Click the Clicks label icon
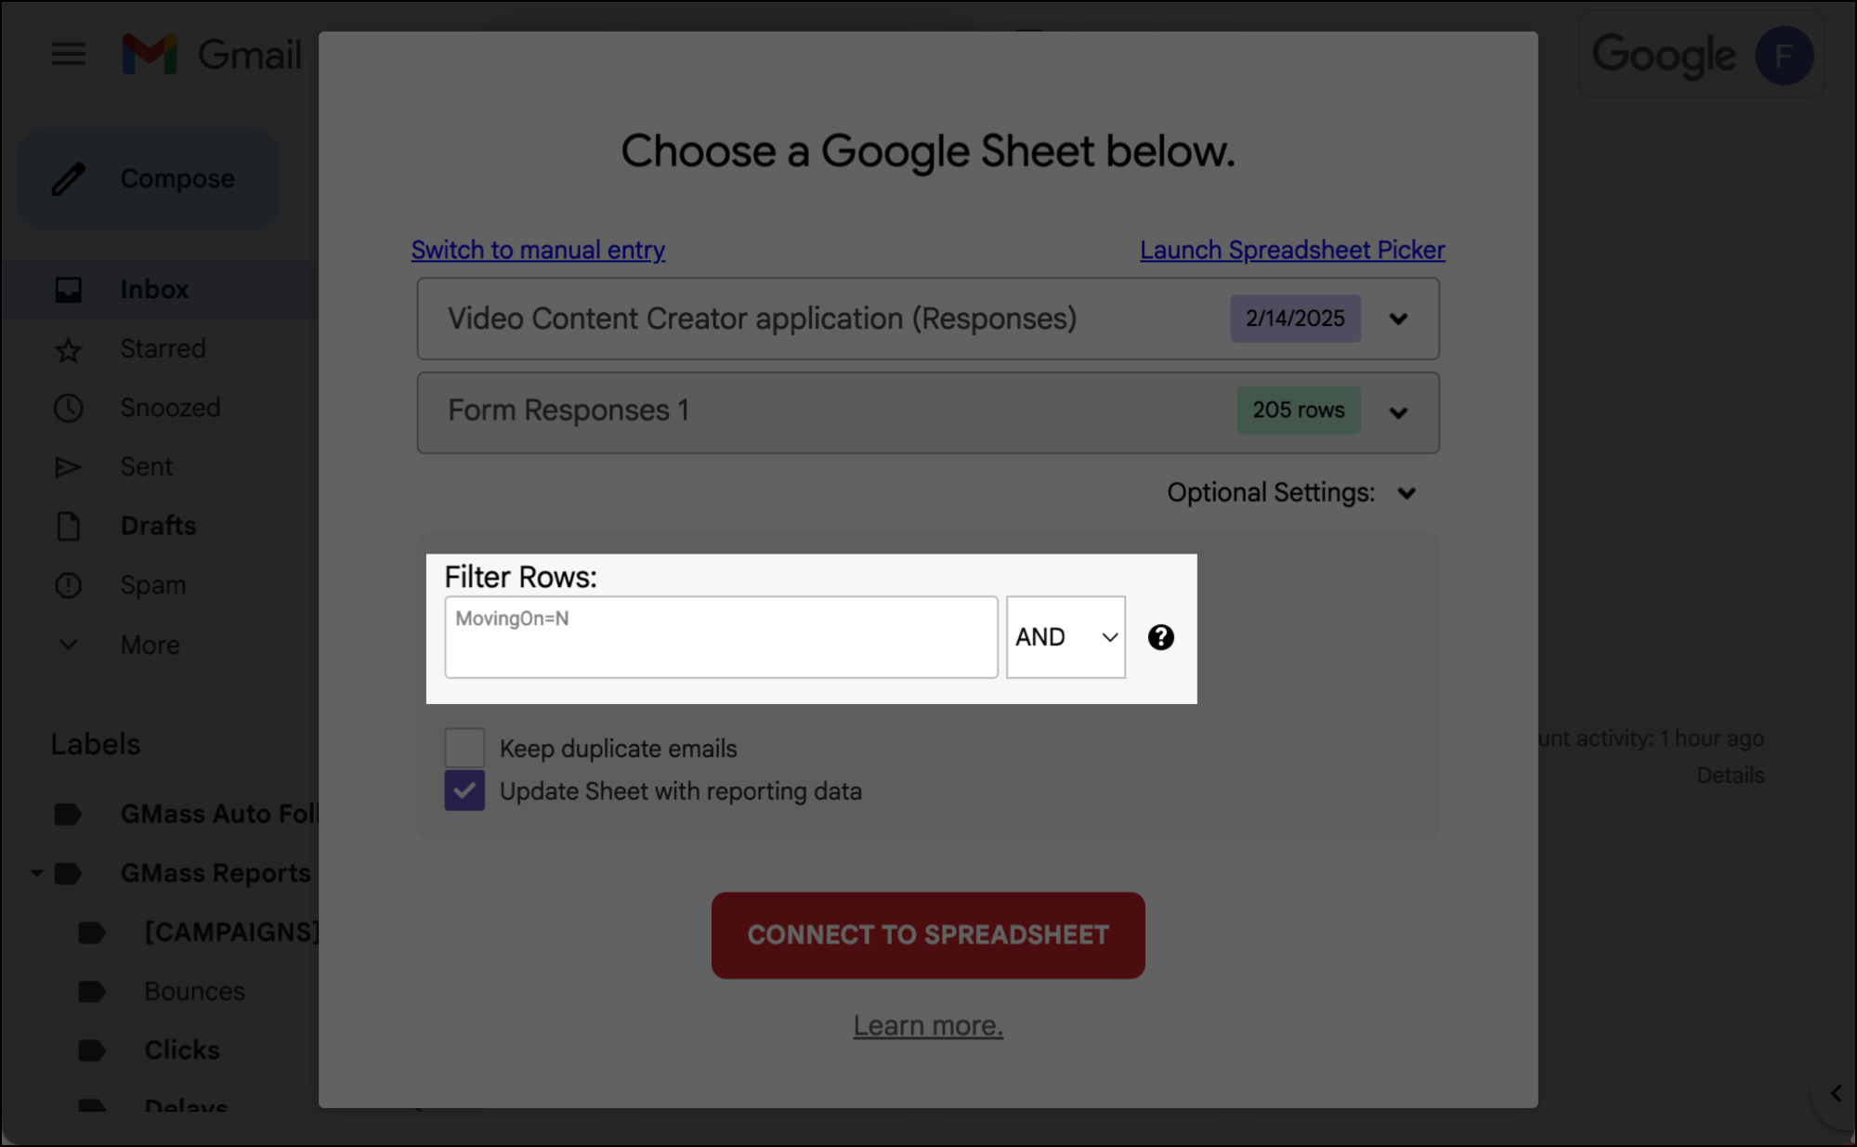The image size is (1857, 1147). pyautogui.click(x=91, y=1050)
